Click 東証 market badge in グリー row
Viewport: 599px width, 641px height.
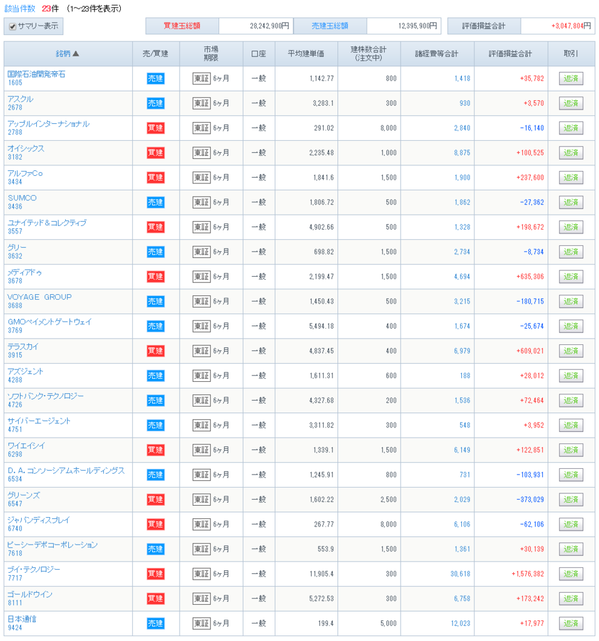[202, 252]
